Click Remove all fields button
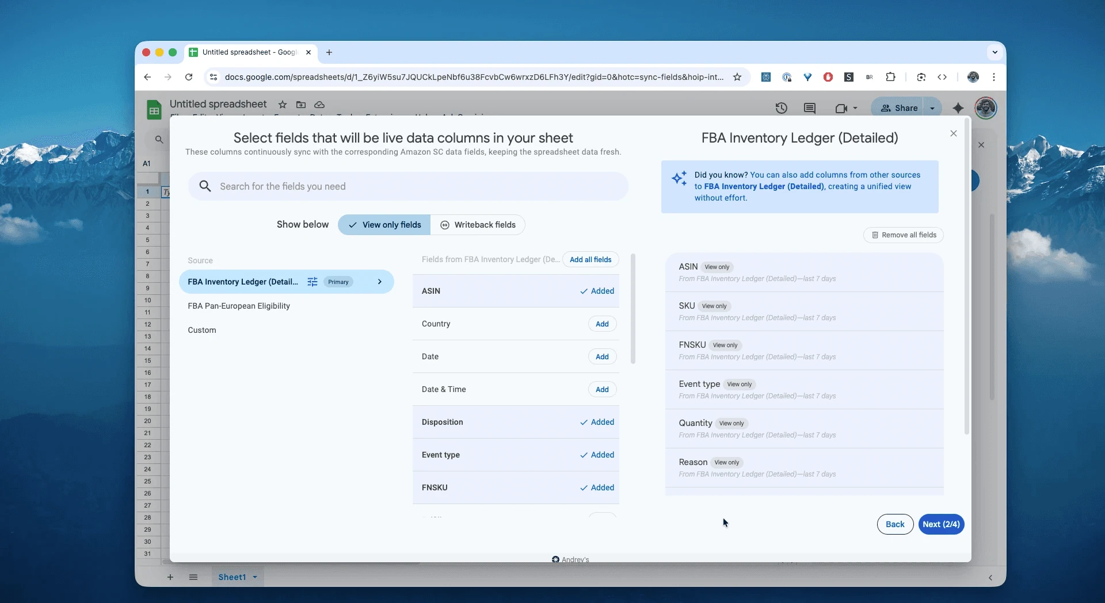1105x603 pixels. (x=904, y=235)
